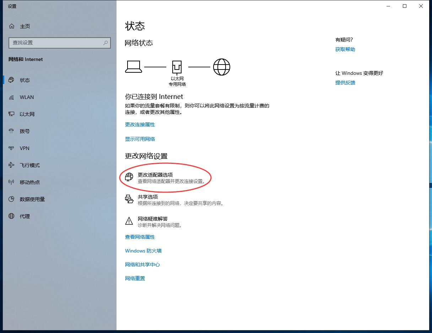Image resolution: width=432 pixels, height=333 pixels.
Task: Click the 移动热点 hotspot icon
Action: point(12,182)
